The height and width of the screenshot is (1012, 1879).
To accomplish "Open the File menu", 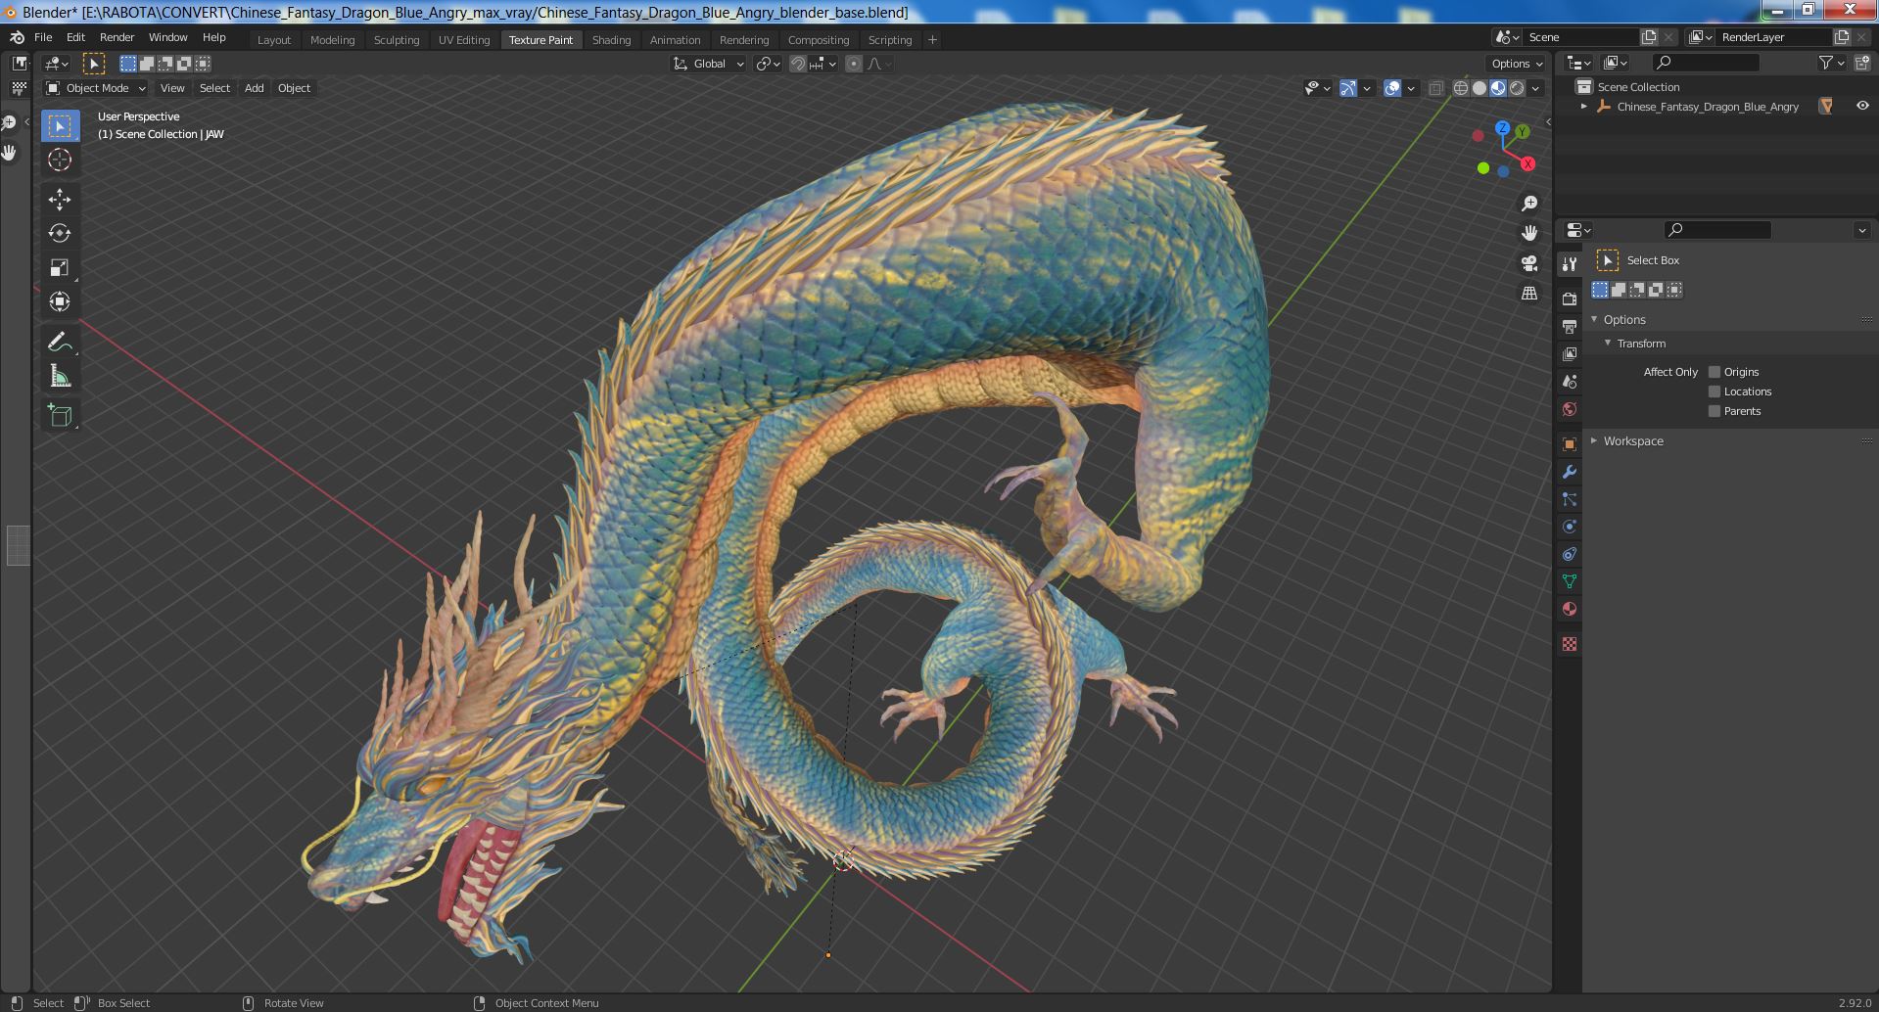I will click(43, 37).
